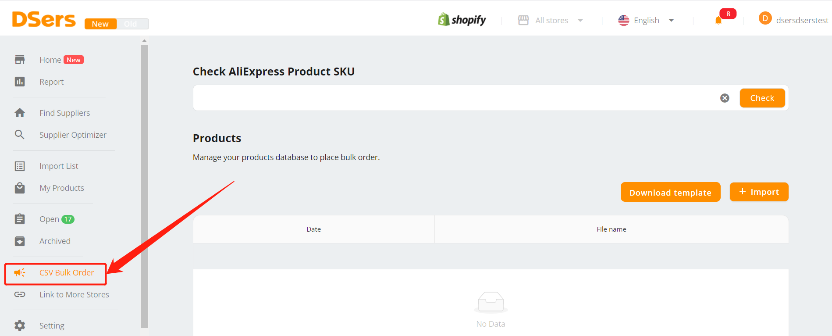The width and height of the screenshot is (832, 336).
Task: Click the Download template button
Action: [x=670, y=192]
